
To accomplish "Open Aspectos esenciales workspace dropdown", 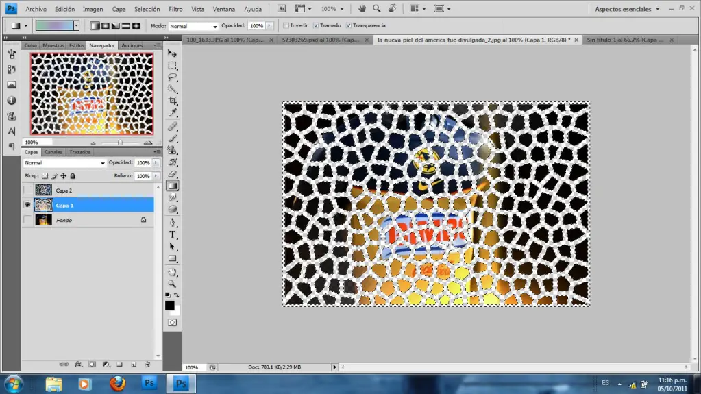I will click(627, 9).
